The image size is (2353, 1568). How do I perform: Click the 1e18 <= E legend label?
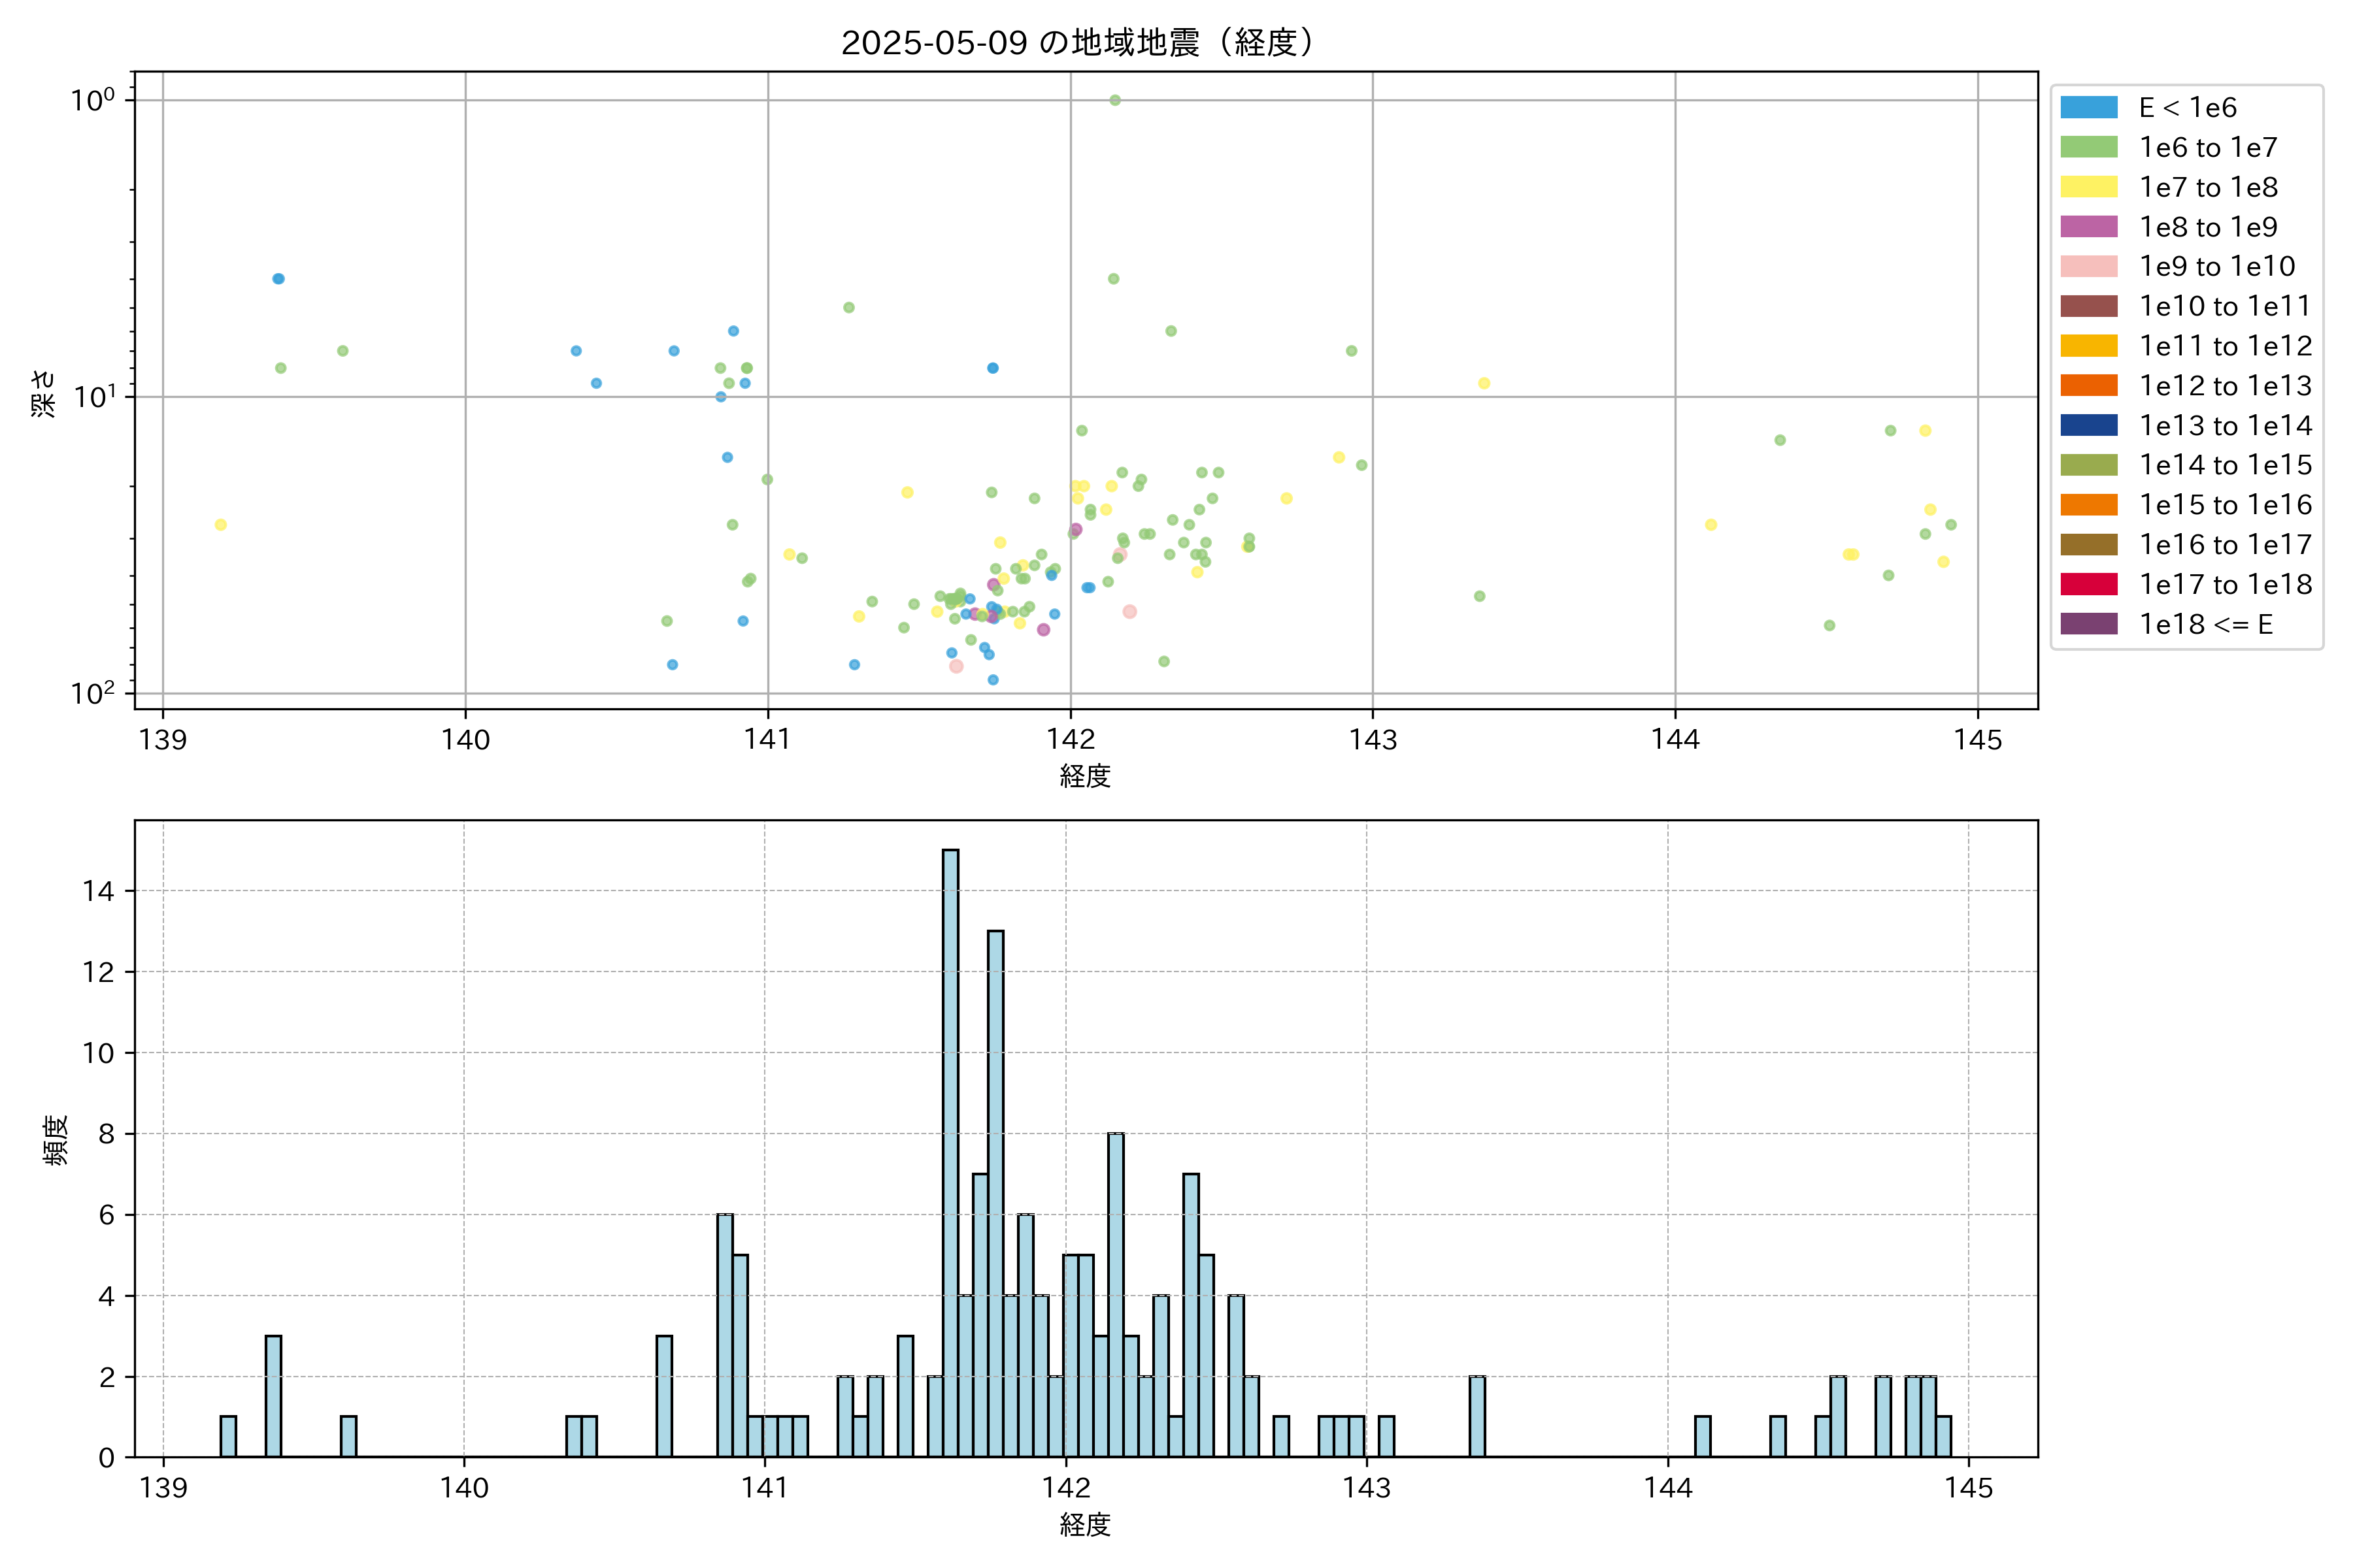(2206, 624)
